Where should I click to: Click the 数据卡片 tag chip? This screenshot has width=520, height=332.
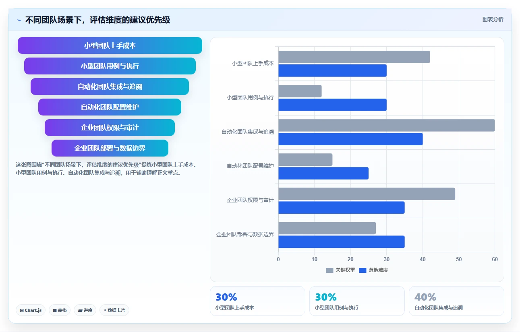click(x=114, y=310)
